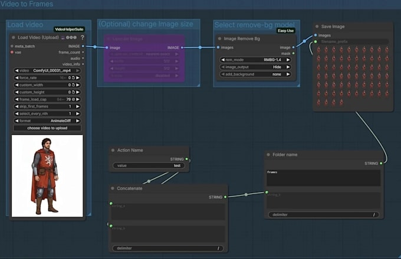401x259 pixels.
Task: Click the Easy-Use badge
Action: pyautogui.click(x=285, y=31)
